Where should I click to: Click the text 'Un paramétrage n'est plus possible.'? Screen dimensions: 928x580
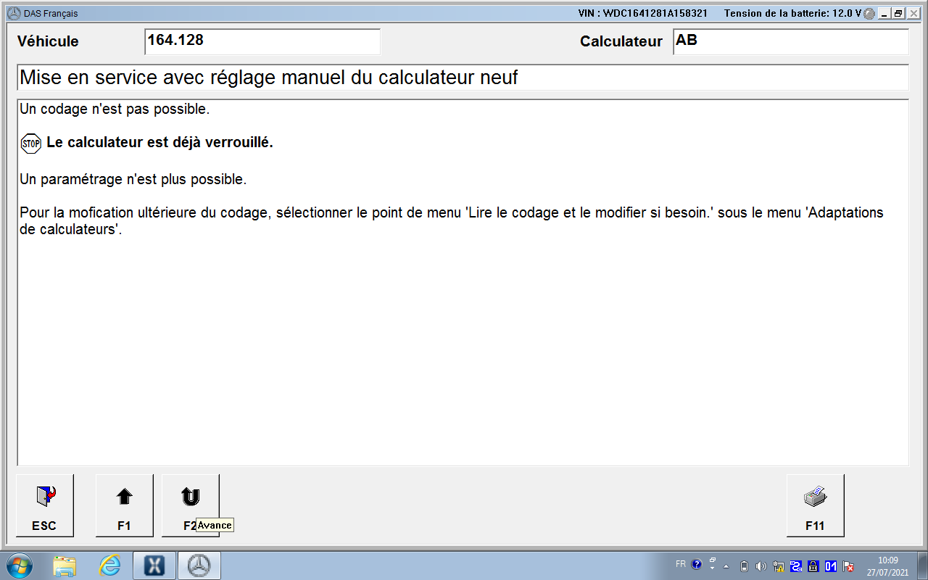pos(133,180)
